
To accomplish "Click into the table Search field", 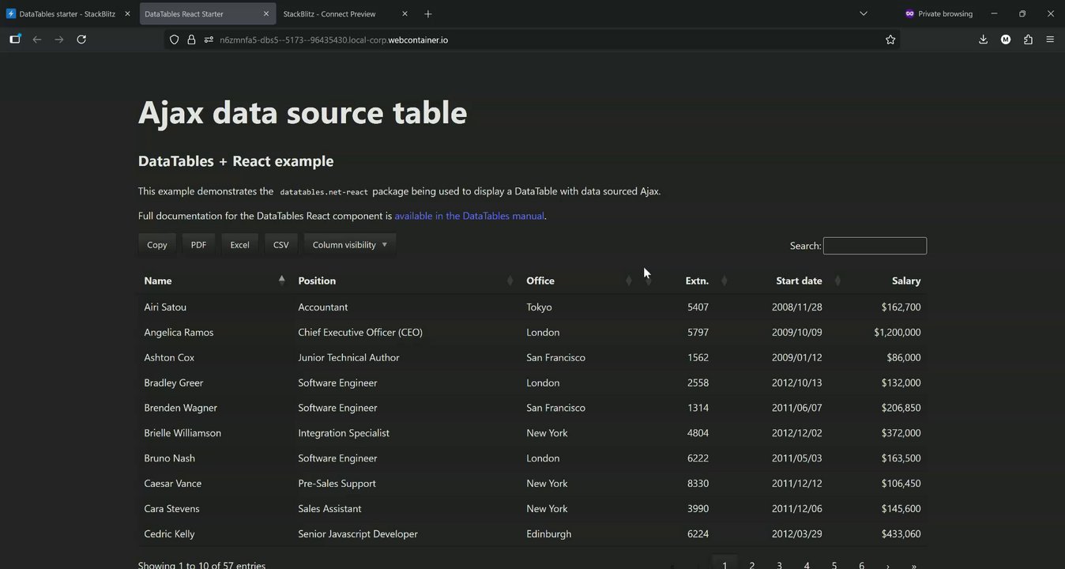I will point(875,246).
